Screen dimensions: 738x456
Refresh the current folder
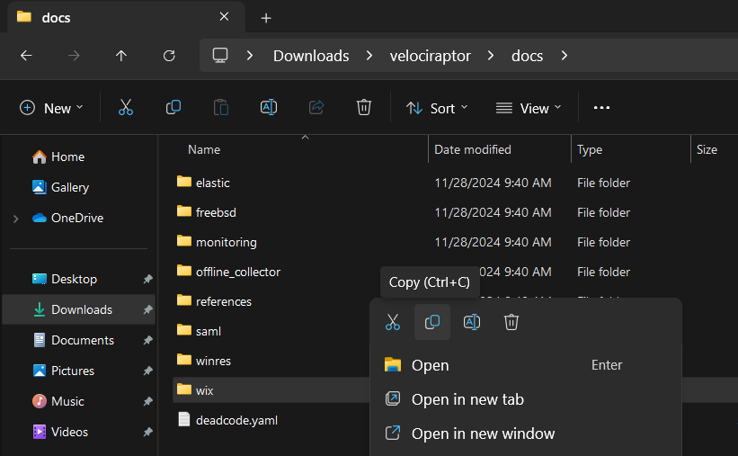coord(169,56)
